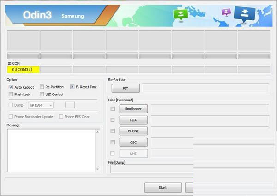Click the Odin3 logo text
The image size is (277, 196).
(37, 15)
